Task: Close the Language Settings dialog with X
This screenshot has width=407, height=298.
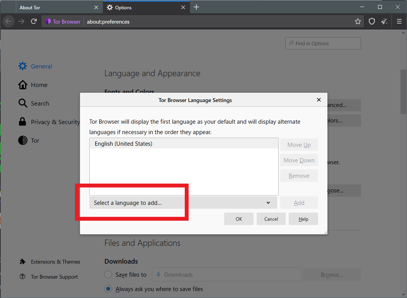Action: tap(319, 100)
